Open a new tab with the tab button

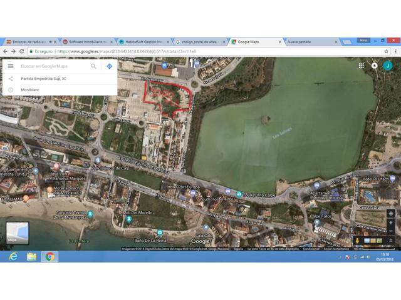click(x=346, y=42)
